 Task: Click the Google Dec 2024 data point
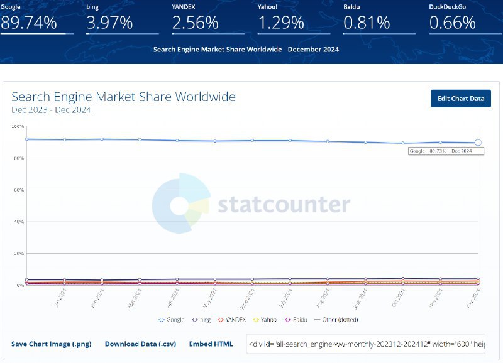[478, 143]
